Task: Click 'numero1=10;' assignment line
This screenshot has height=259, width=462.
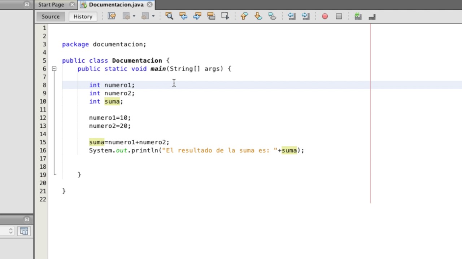Action: tap(110, 118)
